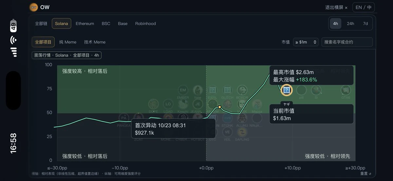Click the SI token bubble
The image size is (393, 181).
click(316, 90)
